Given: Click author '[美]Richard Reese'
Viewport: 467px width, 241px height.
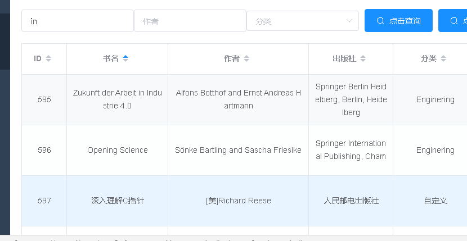Looking at the screenshot, I should (238, 201).
